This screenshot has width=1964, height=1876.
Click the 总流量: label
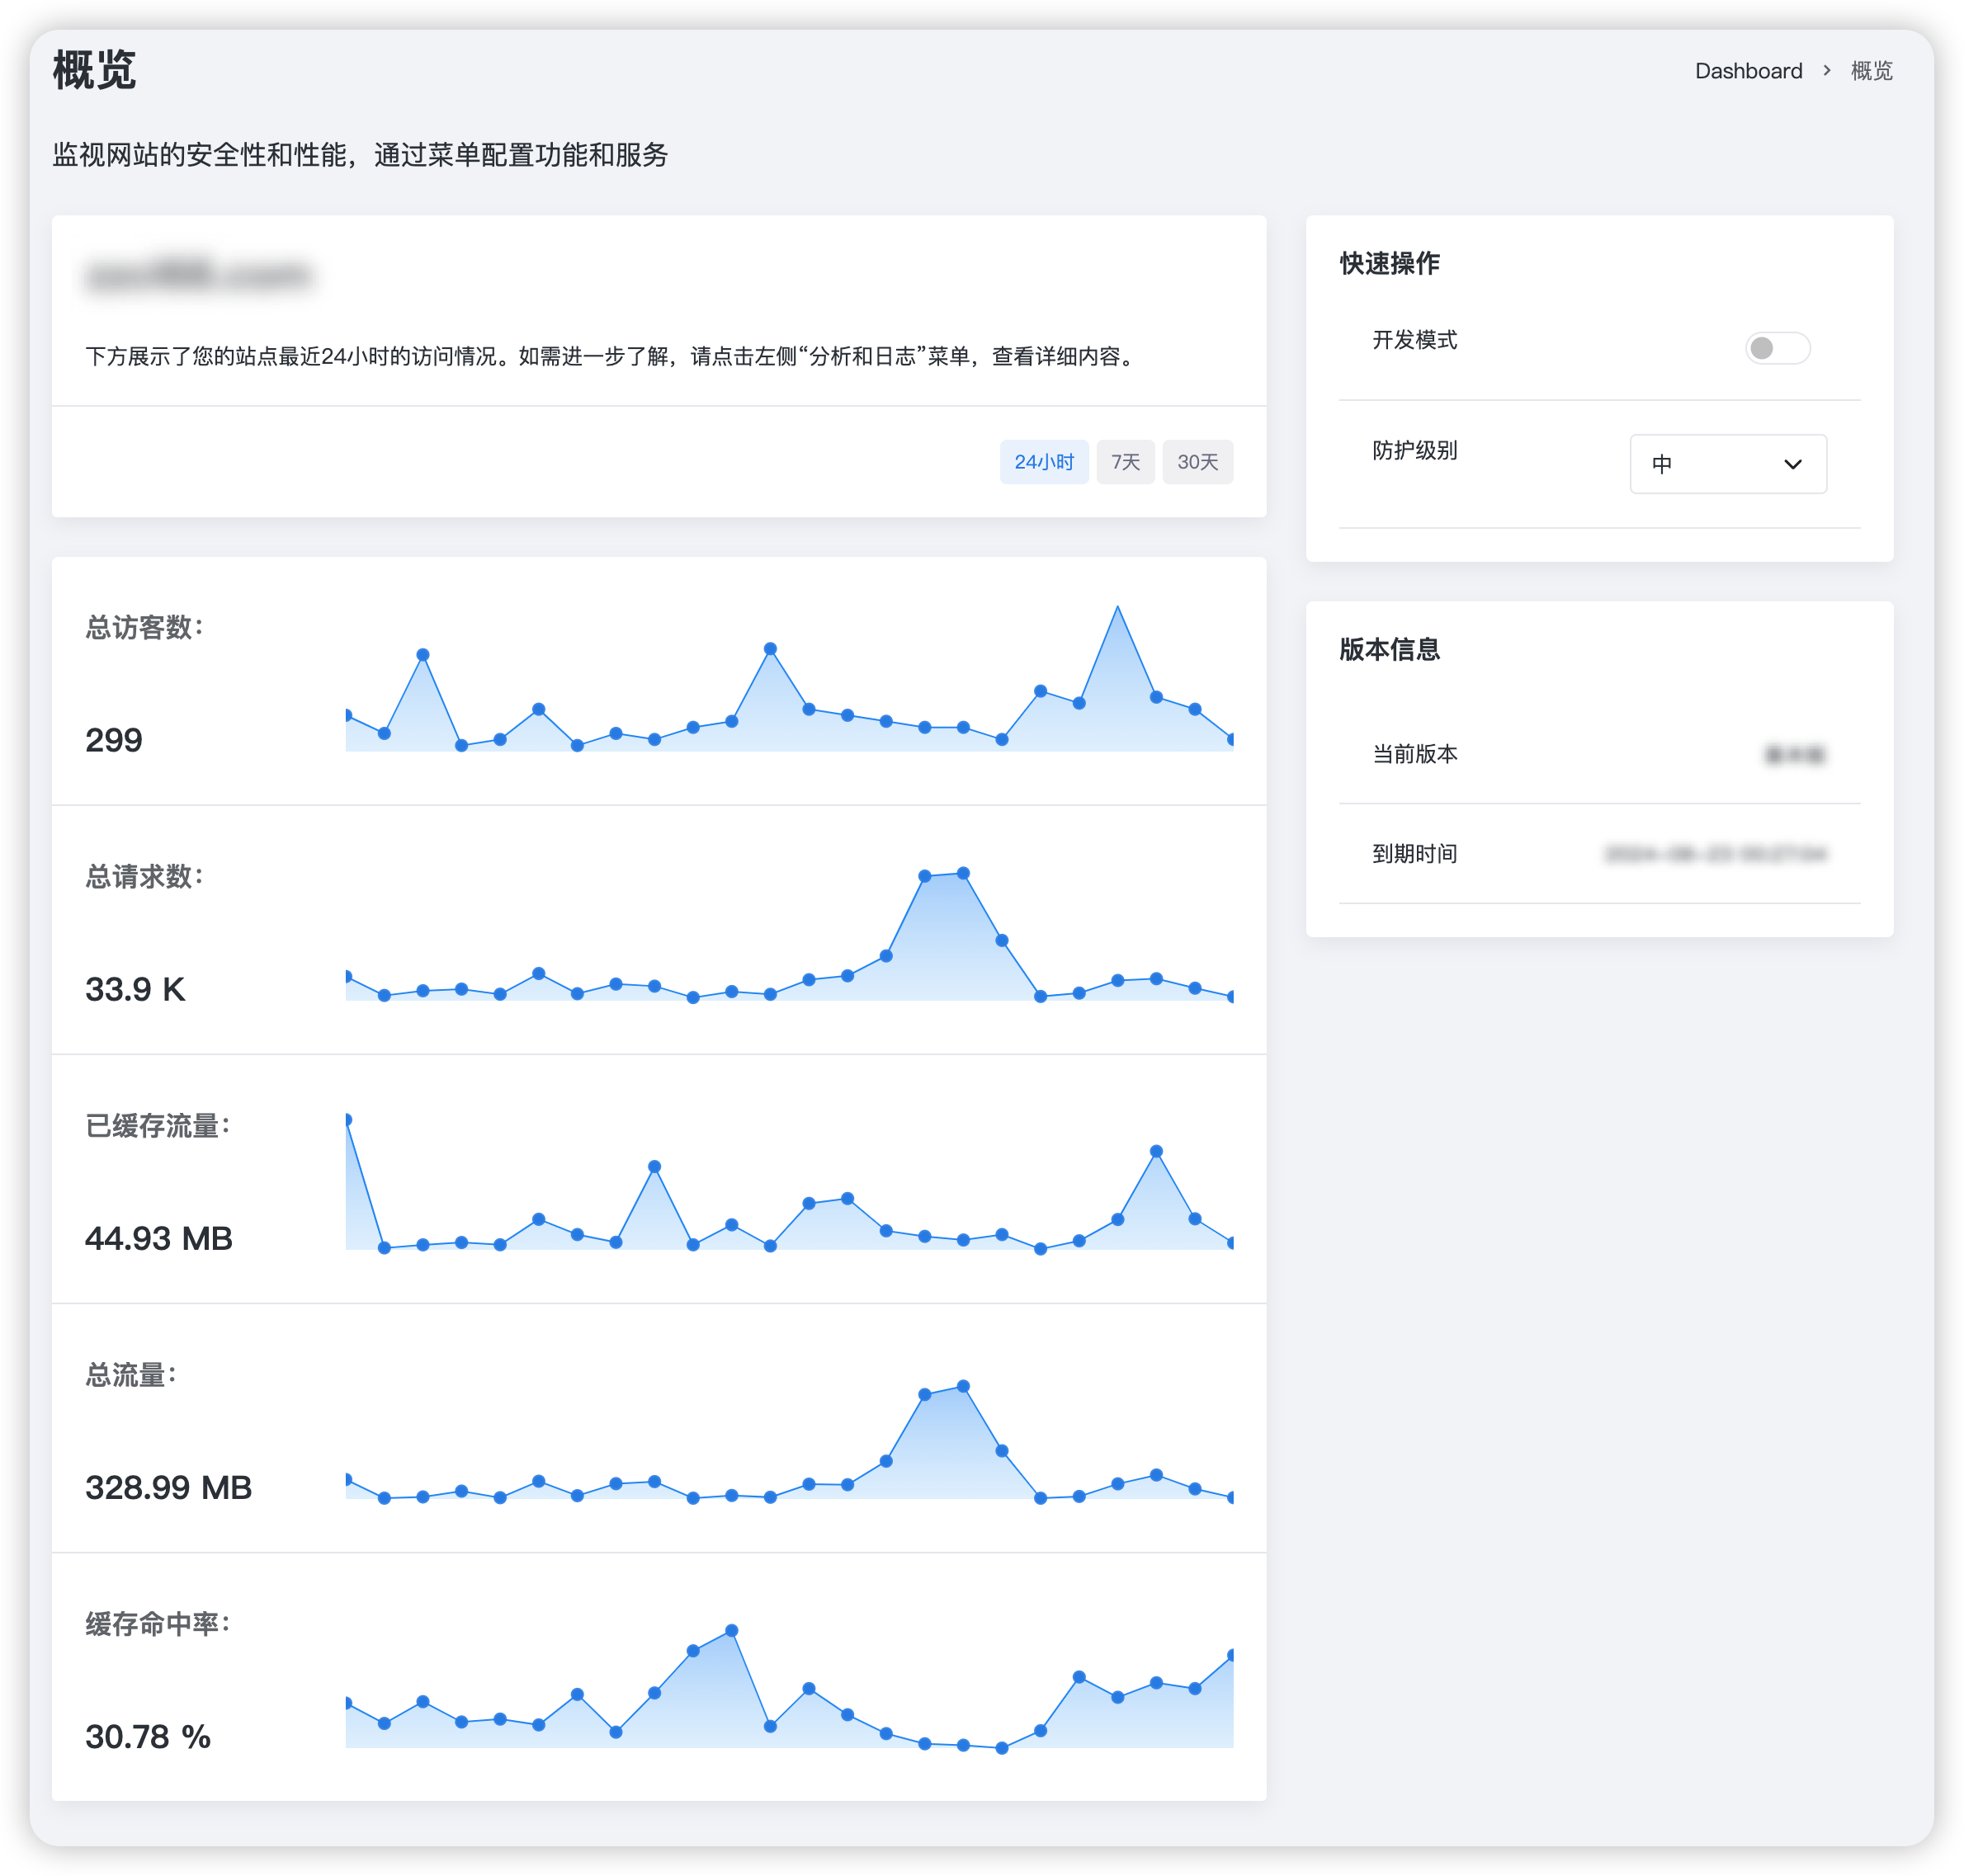click(x=131, y=1374)
